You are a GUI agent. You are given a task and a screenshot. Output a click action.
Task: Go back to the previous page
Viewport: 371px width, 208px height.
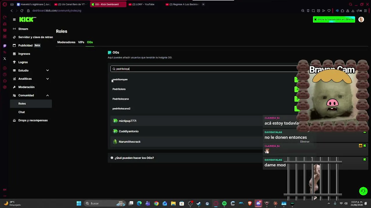[12, 11]
